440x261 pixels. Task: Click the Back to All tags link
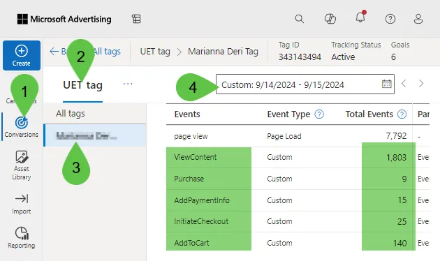click(85, 52)
